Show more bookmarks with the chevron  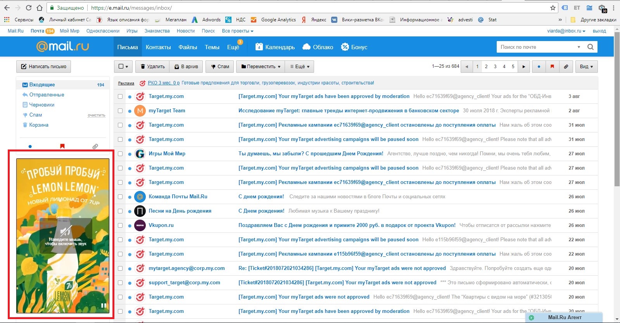coord(560,20)
